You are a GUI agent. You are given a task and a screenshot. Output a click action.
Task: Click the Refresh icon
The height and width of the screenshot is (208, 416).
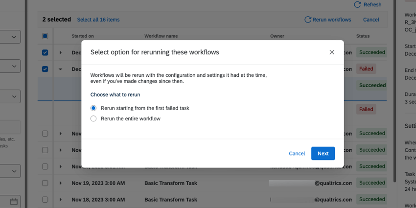tap(357, 5)
